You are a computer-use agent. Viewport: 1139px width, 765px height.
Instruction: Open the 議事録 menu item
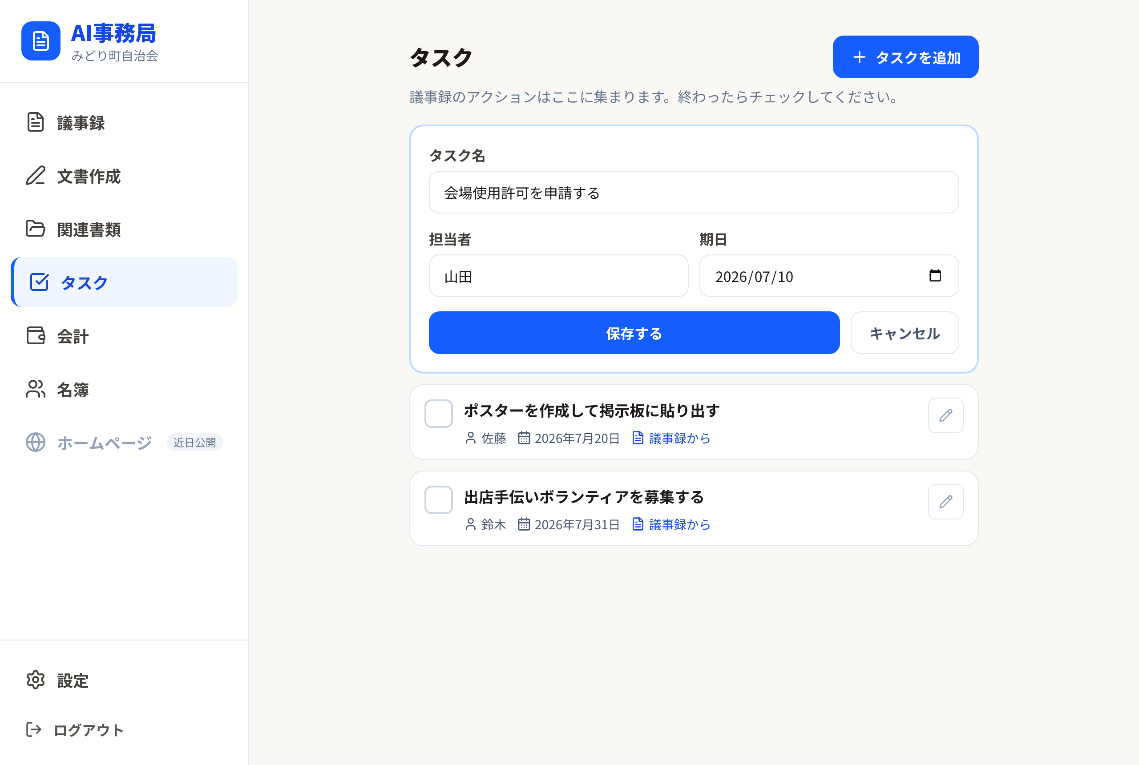pyautogui.click(x=124, y=122)
